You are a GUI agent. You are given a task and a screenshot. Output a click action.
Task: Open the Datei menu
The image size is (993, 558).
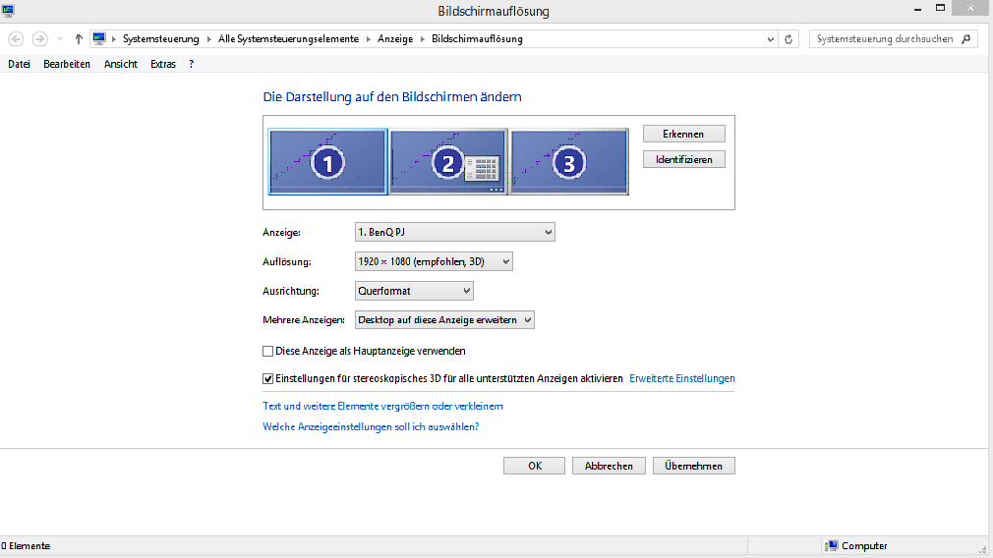click(19, 64)
